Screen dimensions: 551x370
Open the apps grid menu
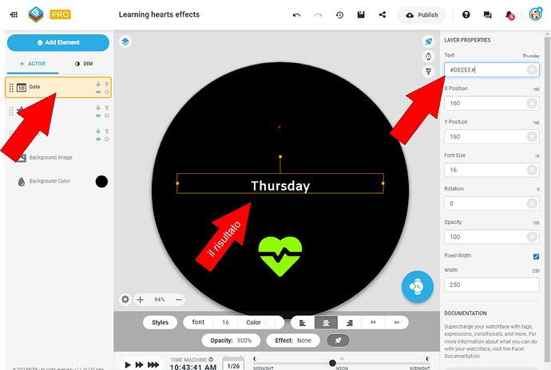click(x=14, y=14)
